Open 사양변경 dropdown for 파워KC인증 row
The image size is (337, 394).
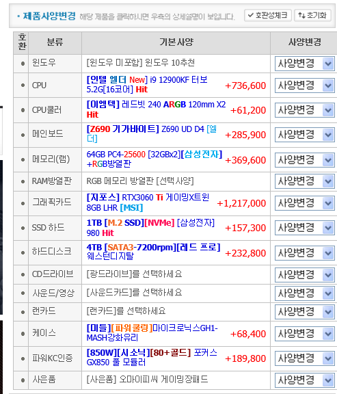304,358
